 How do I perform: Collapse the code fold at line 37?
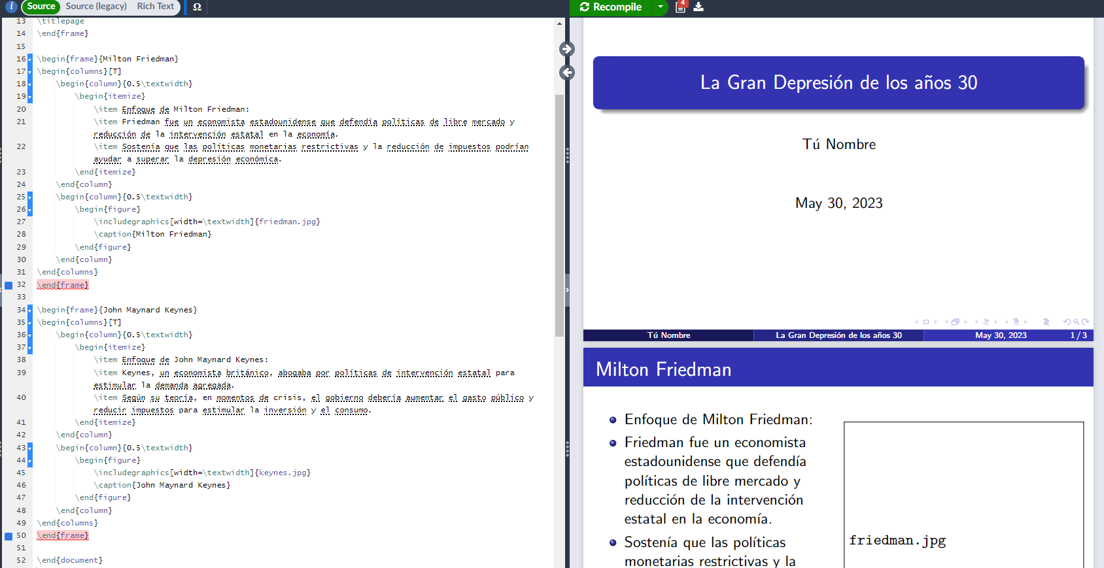[29, 348]
